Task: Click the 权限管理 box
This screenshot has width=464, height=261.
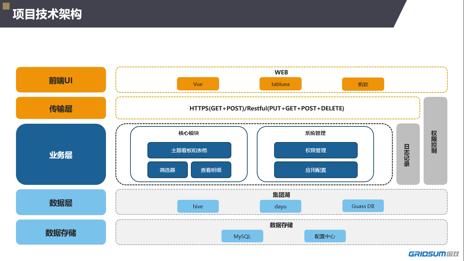Action: [x=316, y=150]
